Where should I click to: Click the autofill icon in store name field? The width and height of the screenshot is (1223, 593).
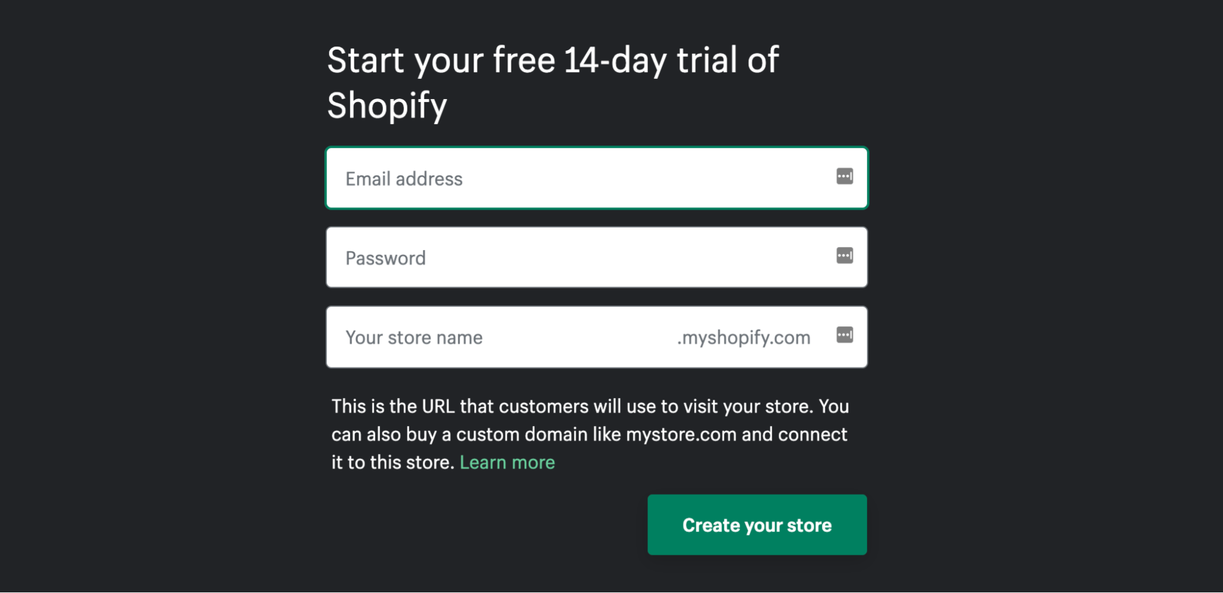click(x=844, y=335)
